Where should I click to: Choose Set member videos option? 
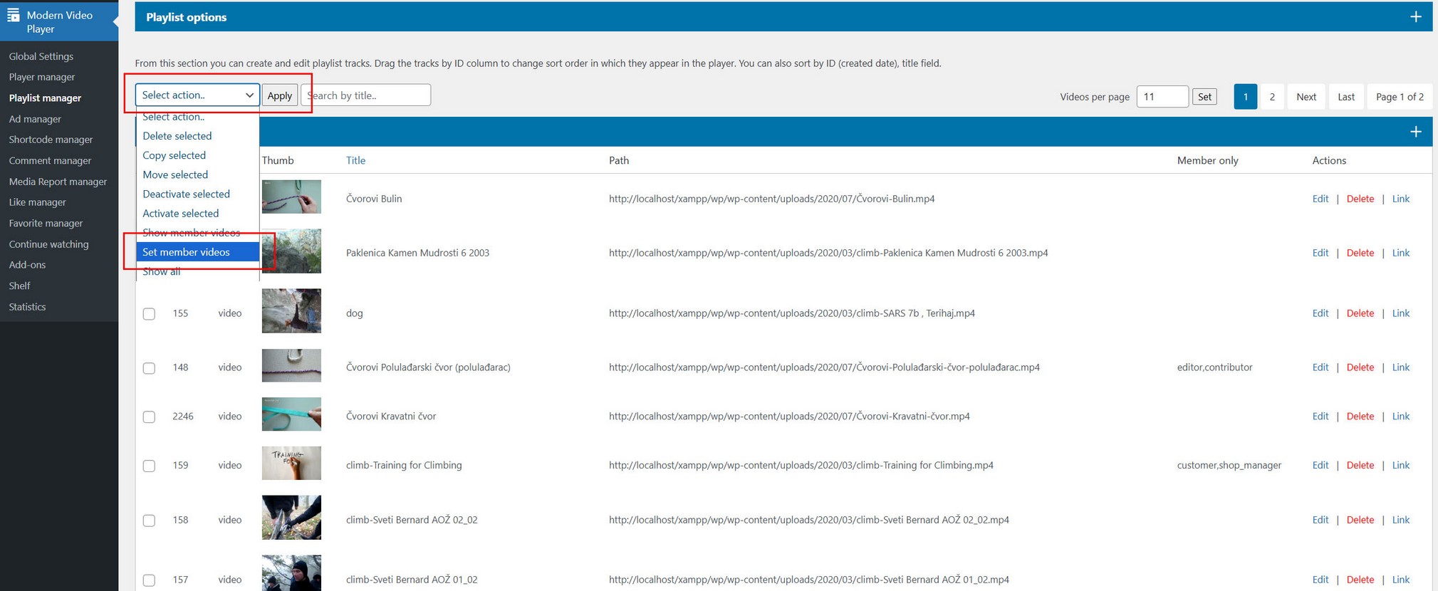pos(187,252)
